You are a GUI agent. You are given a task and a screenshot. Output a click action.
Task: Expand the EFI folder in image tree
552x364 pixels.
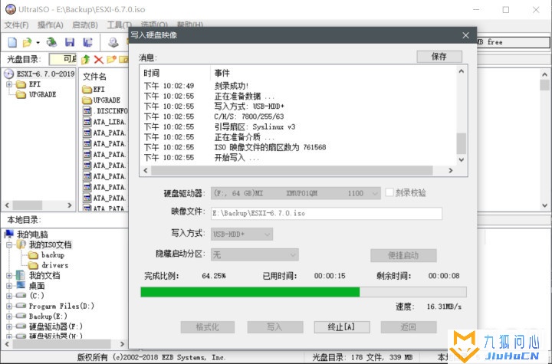tap(9, 84)
